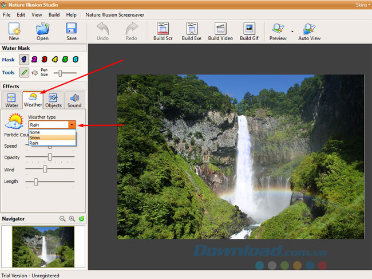The image size is (372, 279).
Task: Switch to the Objects effects tab
Action: click(x=53, y=100)
